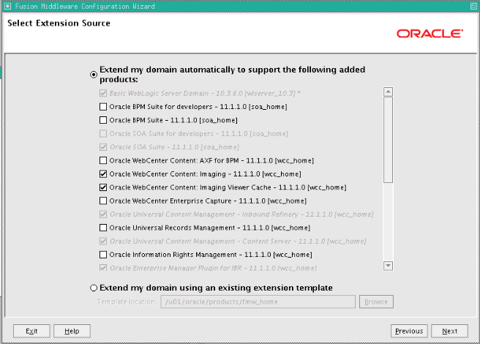Click the 'Template location:' label
Screen dimensions: 480x344
tap(127, 302)
